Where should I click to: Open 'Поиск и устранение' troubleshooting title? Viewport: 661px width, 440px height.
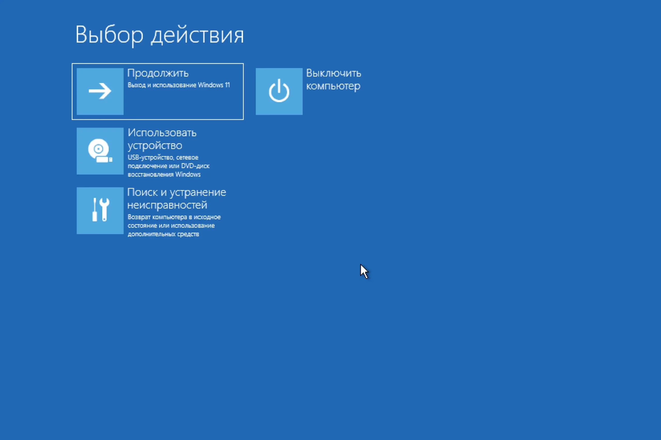[177, 192]
